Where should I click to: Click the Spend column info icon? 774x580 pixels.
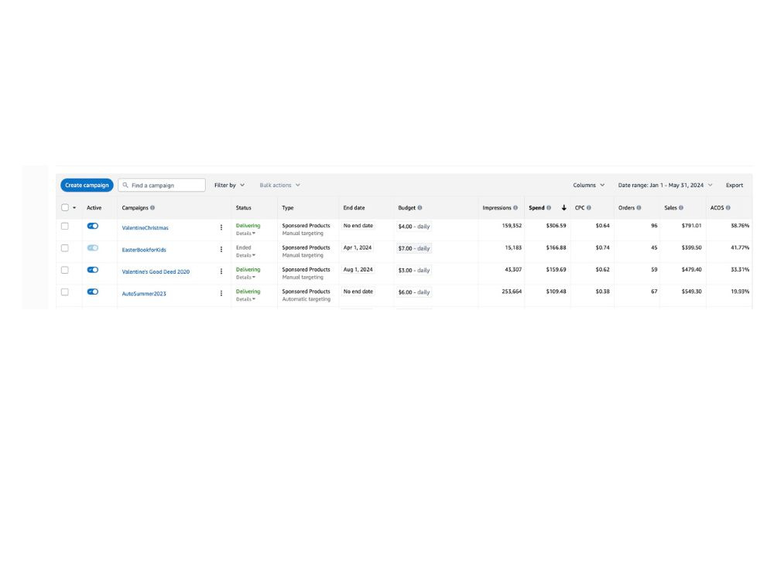point(549,207)
